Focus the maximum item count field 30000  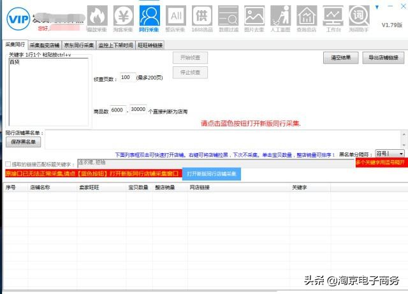point(138,109)
